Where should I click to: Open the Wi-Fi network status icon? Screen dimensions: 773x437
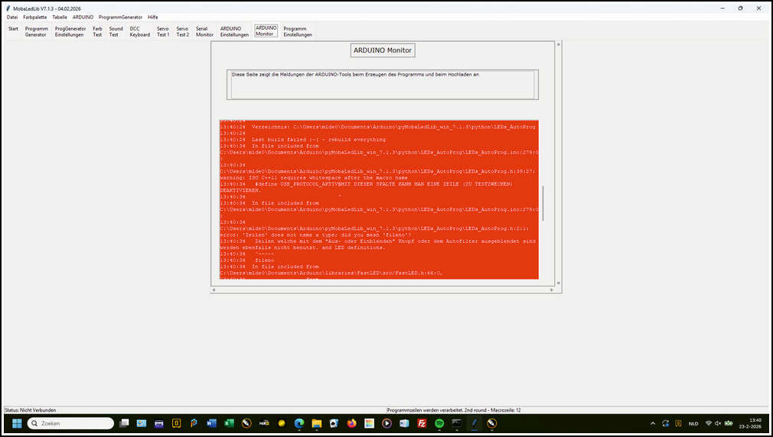click(x=709, y=422)
